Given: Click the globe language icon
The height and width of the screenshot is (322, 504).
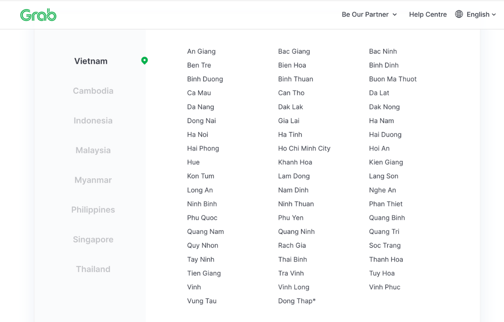Looking at the screenshot, I should [x=459, y=14].
